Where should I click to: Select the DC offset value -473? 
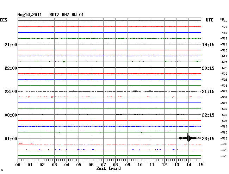pos(224,27)
